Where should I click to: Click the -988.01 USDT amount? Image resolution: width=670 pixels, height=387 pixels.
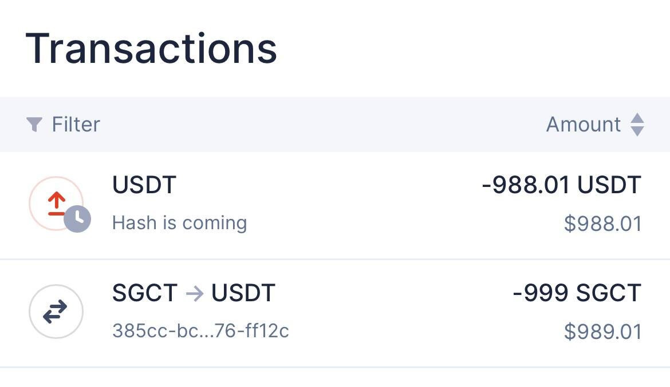coord(561,185)
